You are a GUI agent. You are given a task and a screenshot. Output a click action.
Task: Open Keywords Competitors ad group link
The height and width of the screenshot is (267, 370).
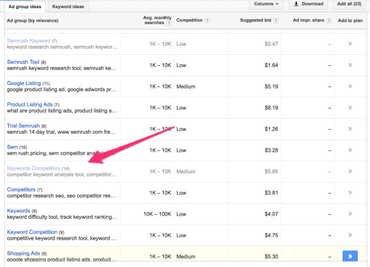(34, 168)
